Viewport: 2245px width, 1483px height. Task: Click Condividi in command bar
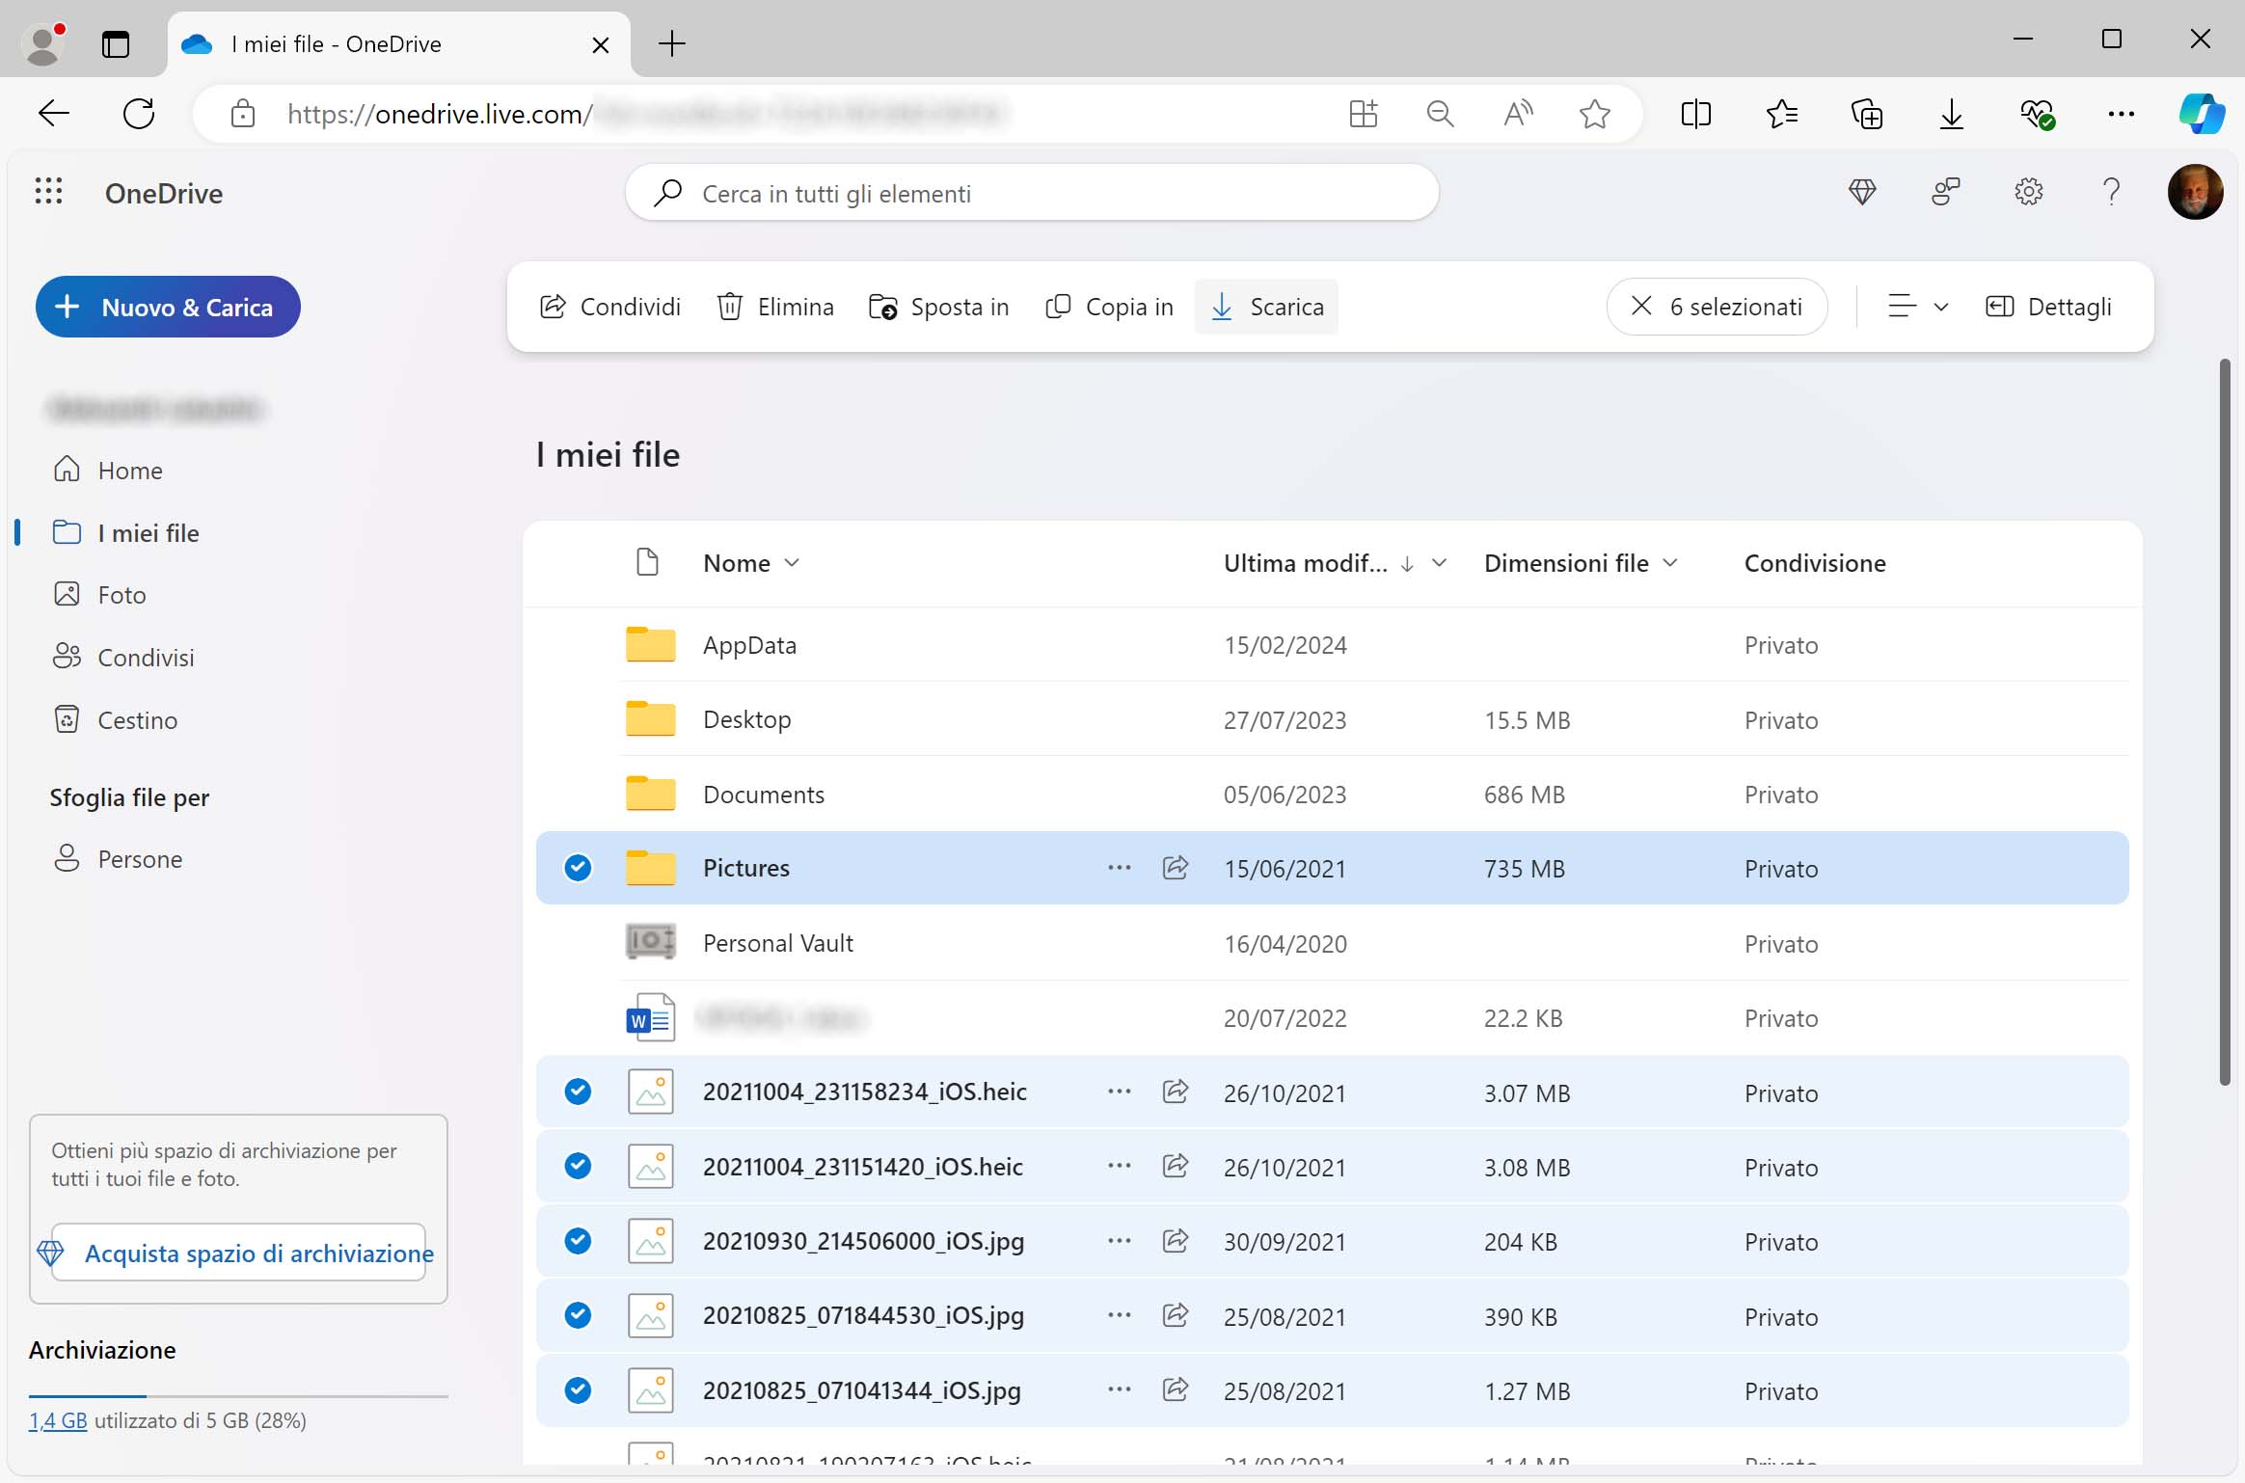(x=610, y=307)
